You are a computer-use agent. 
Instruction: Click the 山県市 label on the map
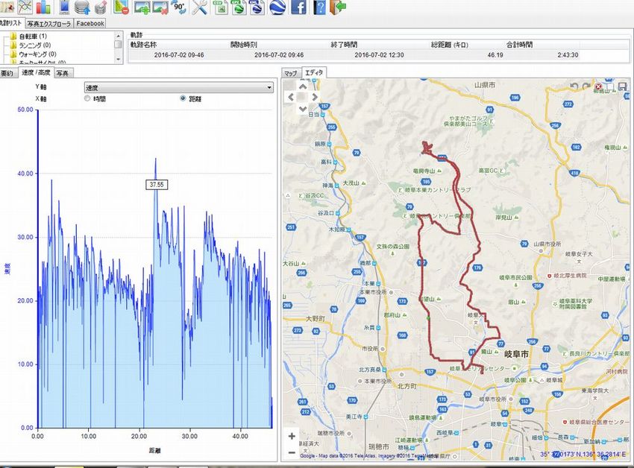click(x=485, y=85)
